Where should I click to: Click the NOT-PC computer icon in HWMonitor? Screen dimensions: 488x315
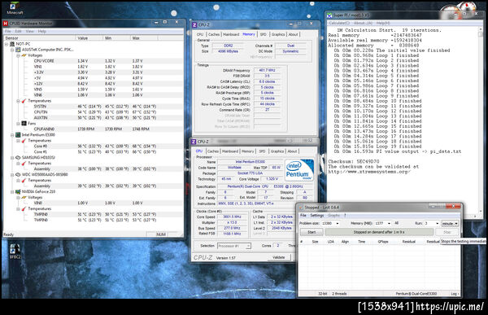click(x=12, y=44)
